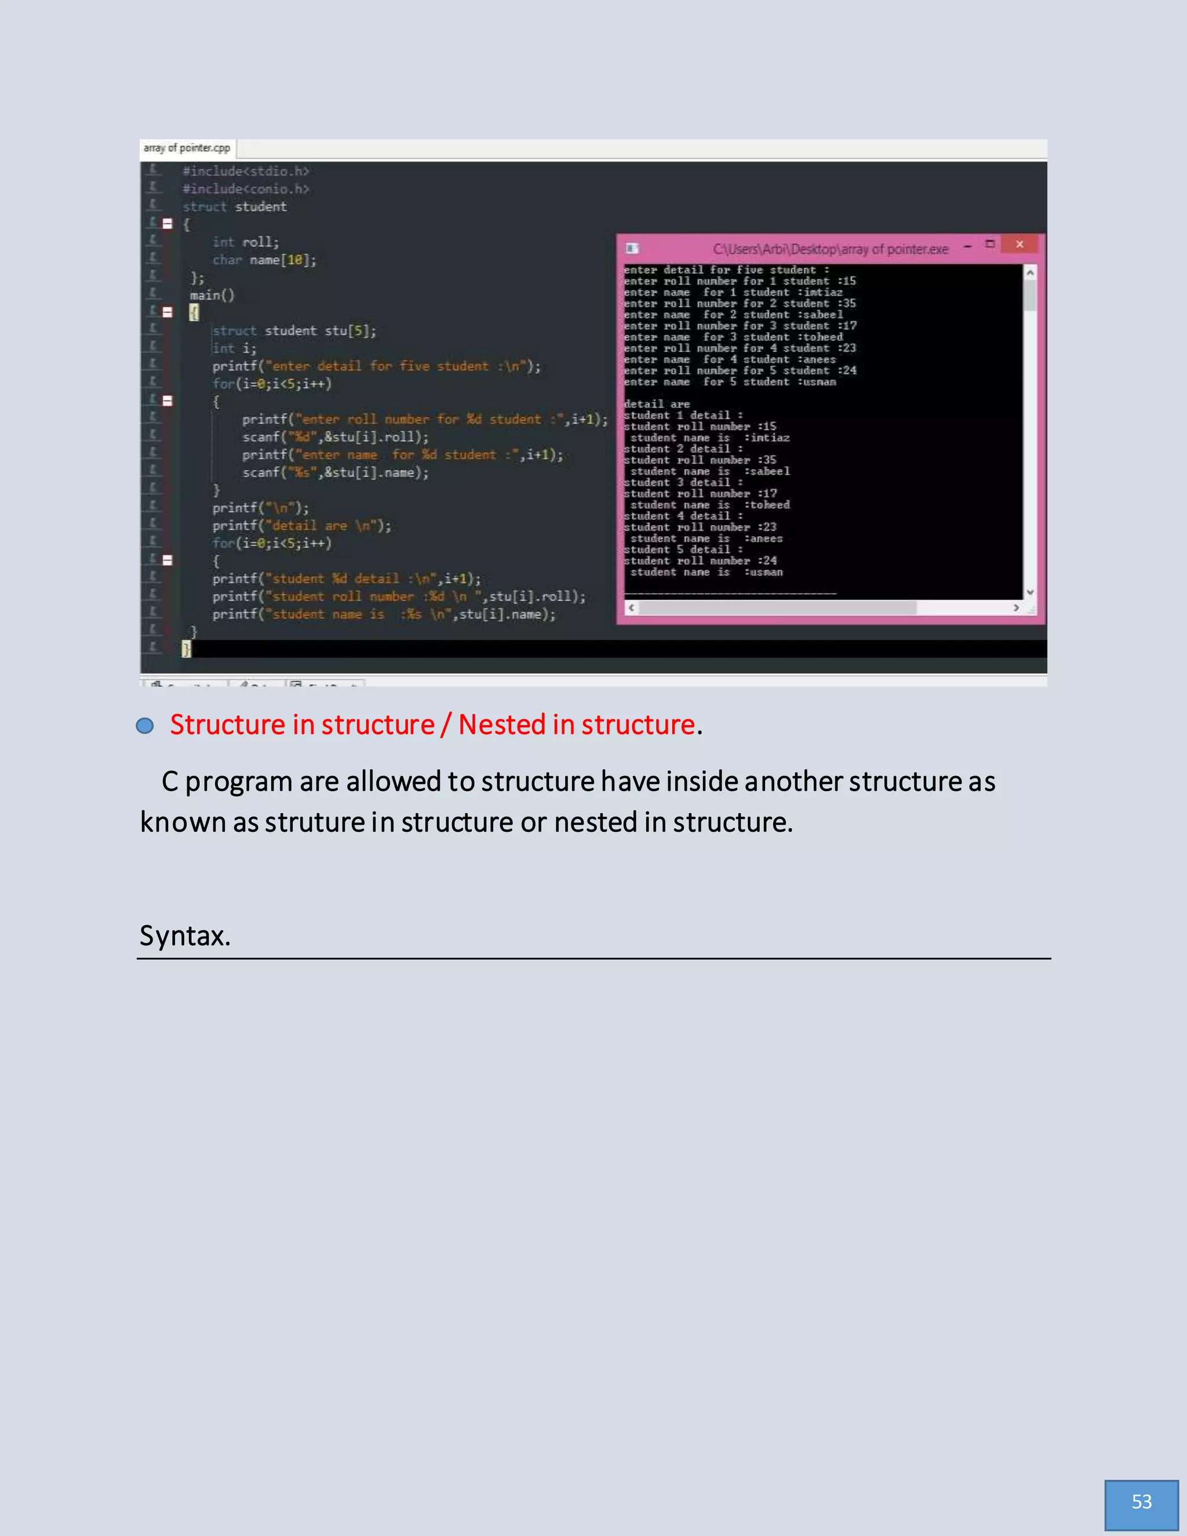The width and height of the screenshot is (1187, 1536).
Task: Click the console window's system menu icon
Action: 632,248
